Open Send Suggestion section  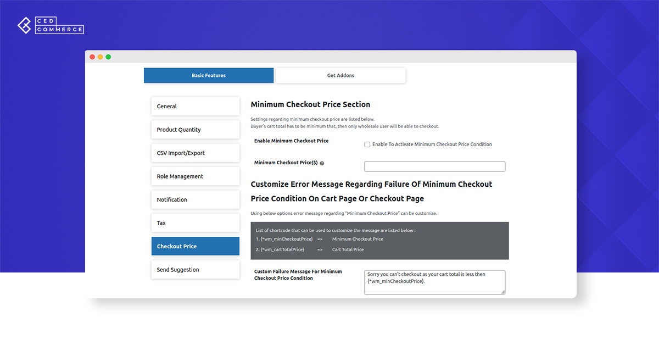coord(196,270)
